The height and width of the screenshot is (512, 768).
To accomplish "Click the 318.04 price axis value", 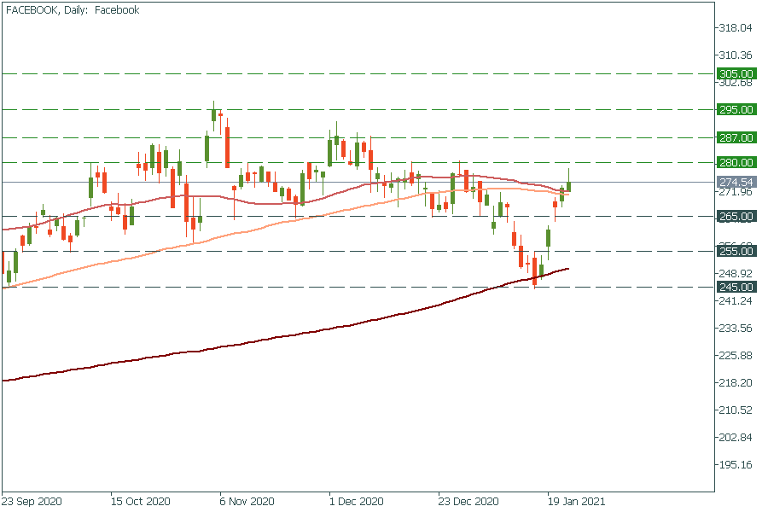I will pyautogui.click(x=736, y=27).
